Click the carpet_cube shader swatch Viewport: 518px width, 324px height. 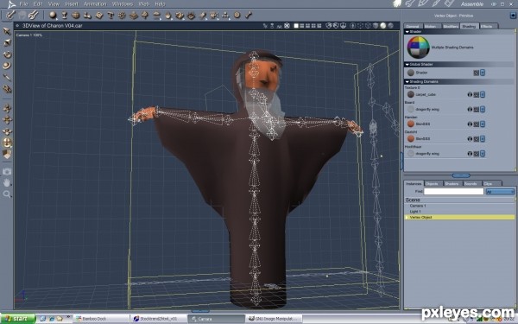tap(411, 94)
